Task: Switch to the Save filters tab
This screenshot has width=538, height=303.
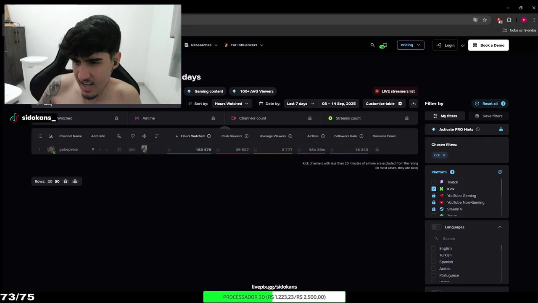Action: [488, 116]
